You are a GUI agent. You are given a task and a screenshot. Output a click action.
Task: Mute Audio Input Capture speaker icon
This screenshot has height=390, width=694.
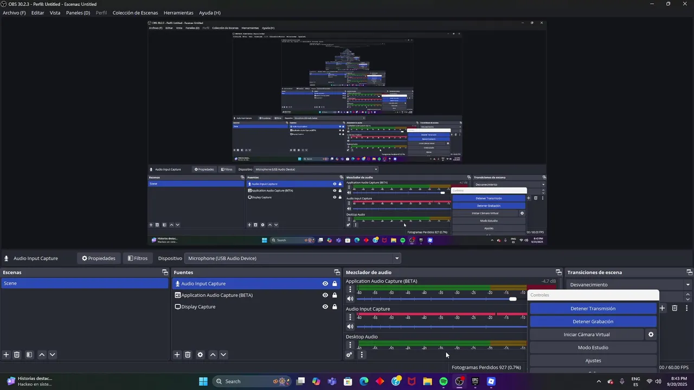coord(350,327)
